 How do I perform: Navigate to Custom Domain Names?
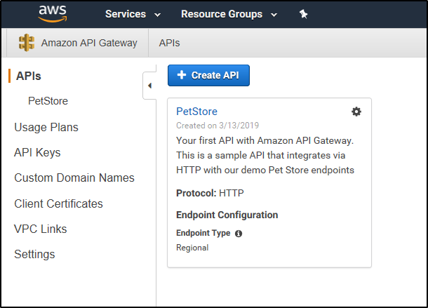click(74, 178)
